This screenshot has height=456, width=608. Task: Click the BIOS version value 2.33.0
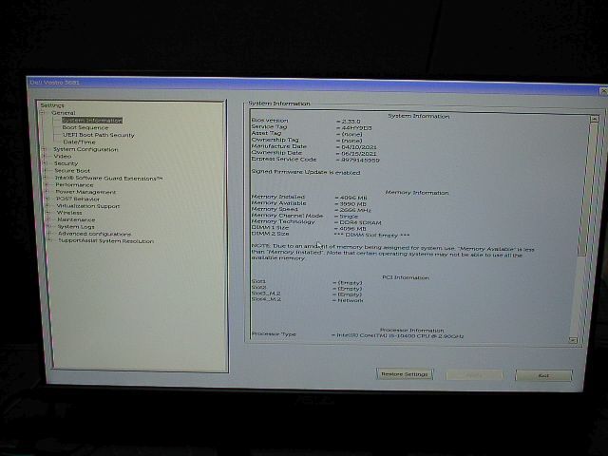point(351,122)
